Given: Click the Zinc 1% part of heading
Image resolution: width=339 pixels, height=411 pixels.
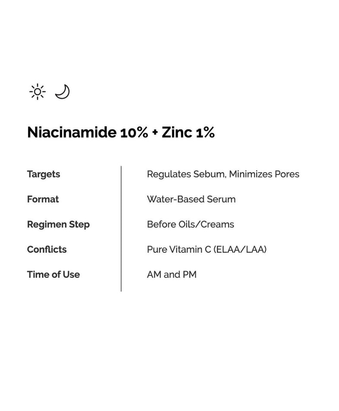Looking at the screenshot, I should (x=188, y=133).
